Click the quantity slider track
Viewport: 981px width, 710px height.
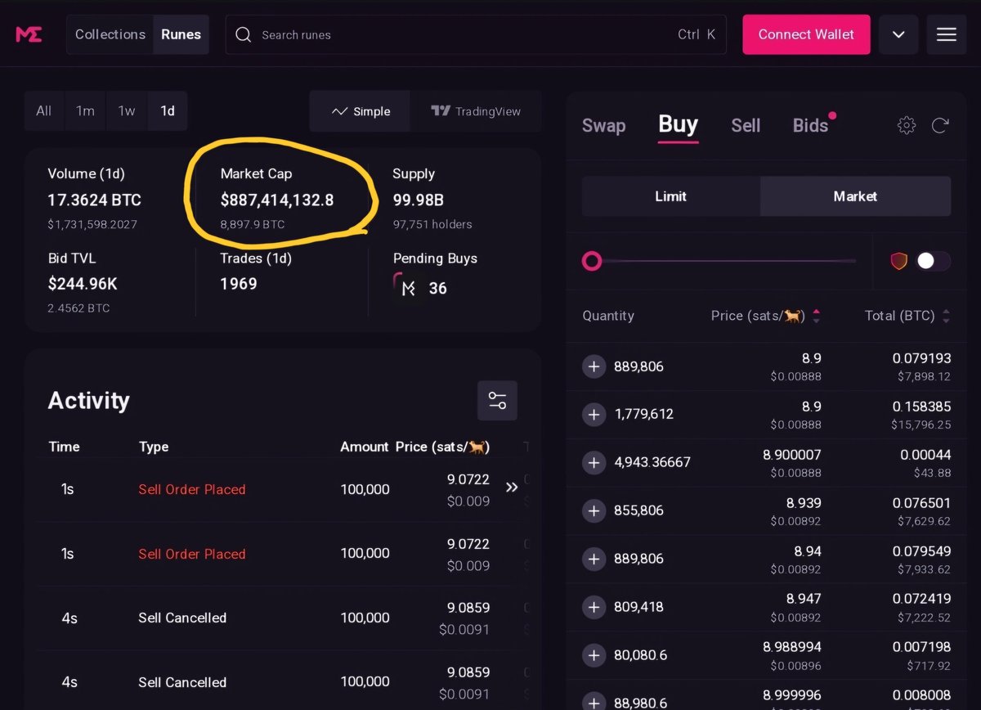(729, 261)
